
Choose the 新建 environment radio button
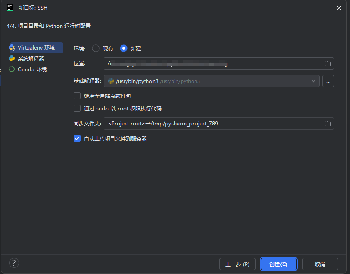[124, 48]
